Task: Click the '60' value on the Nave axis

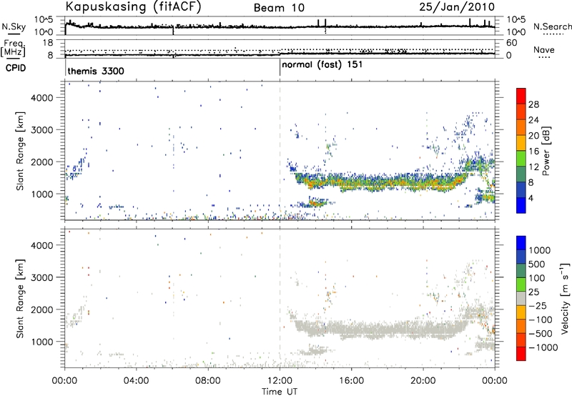Action: pos(512,43)
